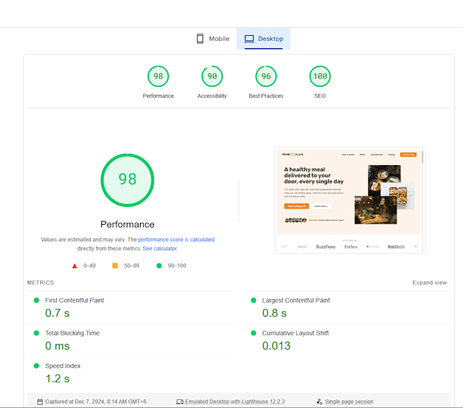Click the large Performance heading
This screenshot has width=463, height=408.
(127, 224)
